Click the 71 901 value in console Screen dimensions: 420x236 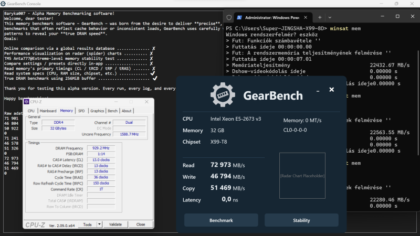(x=11, y=119)
